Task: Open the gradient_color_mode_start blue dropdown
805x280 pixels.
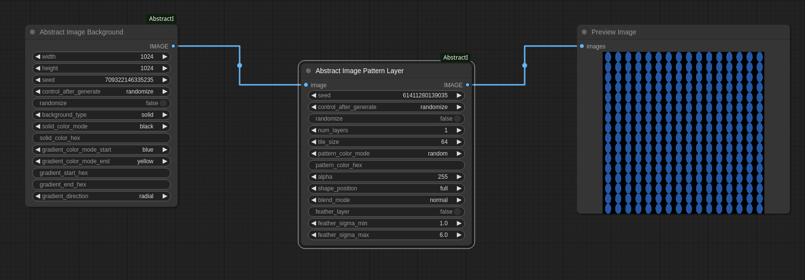Action: (x=101, y=150)
